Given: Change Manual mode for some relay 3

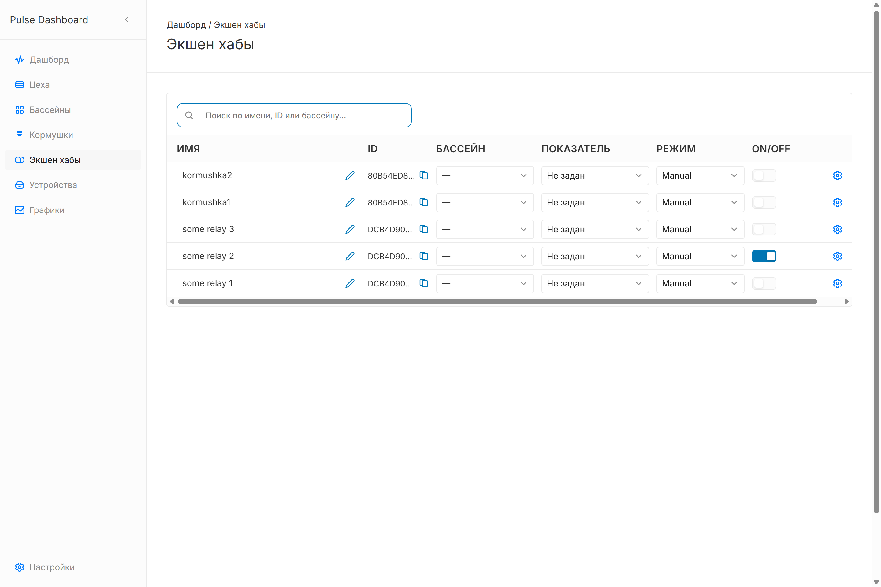Looking at the screenshot, I should (x=700, y=229).
